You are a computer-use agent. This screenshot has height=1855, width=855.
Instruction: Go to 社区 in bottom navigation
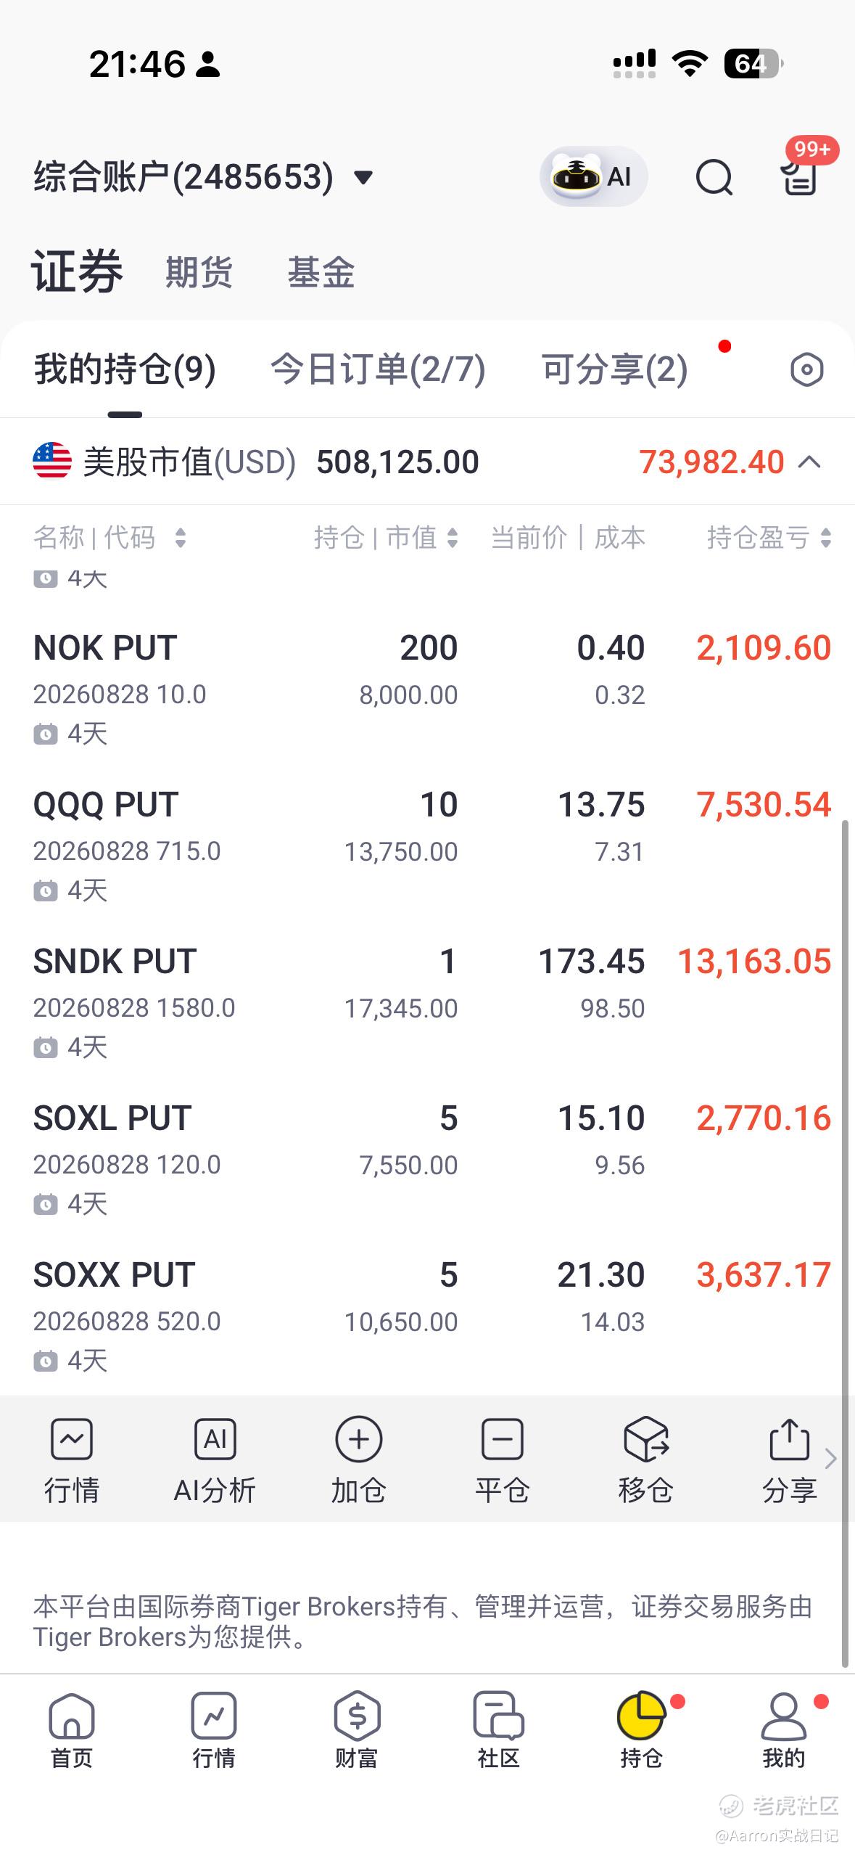point(499,1731)
